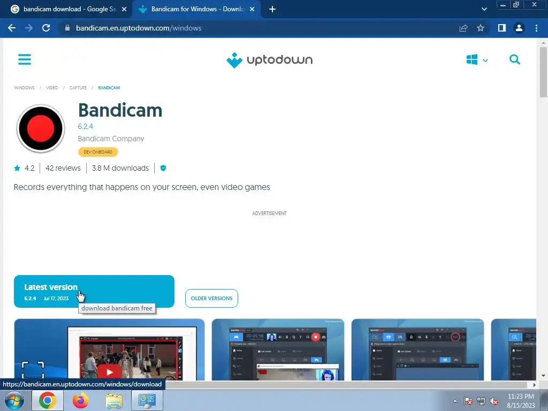This screenshot has width=548, height=411.
Task: Open the Windows Start button
Action: tap(14, 400)
